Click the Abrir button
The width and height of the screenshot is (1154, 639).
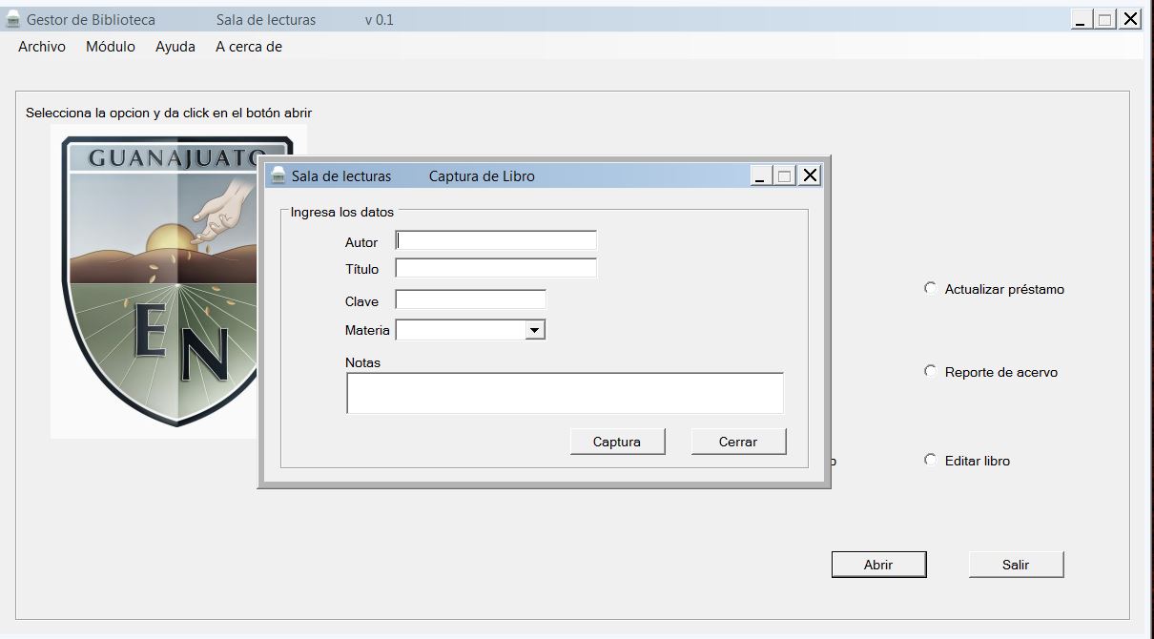click(878, 565)
